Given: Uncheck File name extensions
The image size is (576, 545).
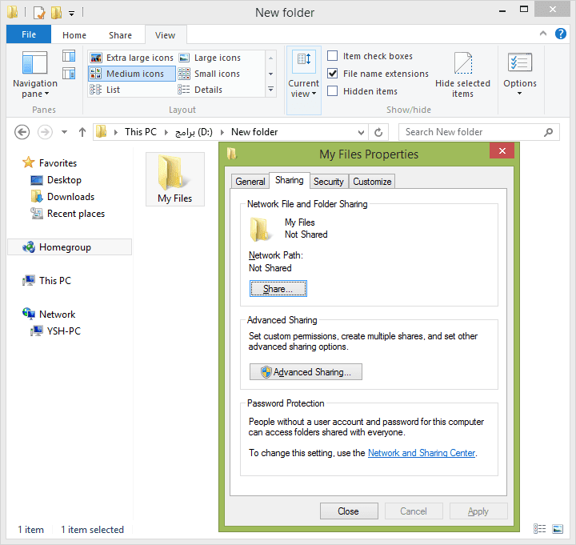Looking at the screenshot, I should pos(333,74).
